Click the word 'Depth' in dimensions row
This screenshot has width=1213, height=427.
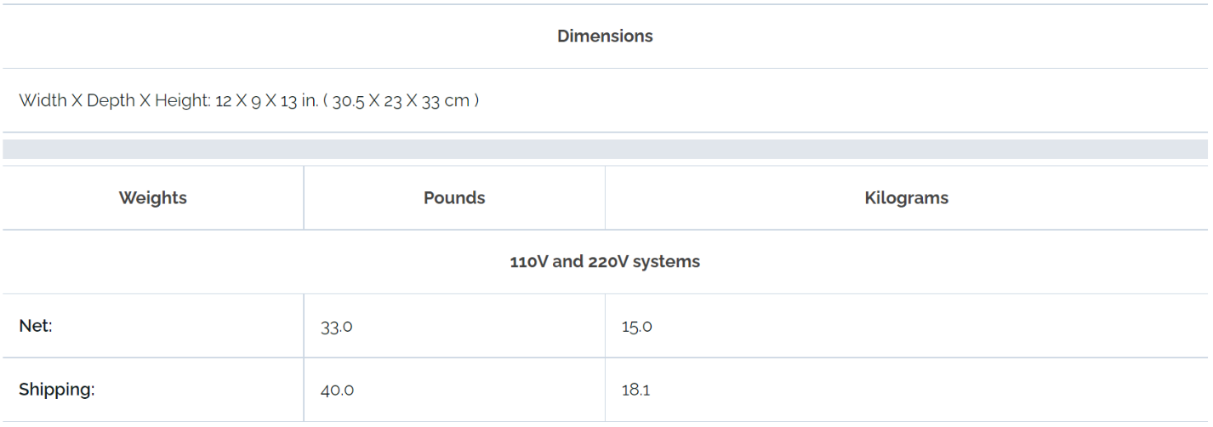(111, 100)
